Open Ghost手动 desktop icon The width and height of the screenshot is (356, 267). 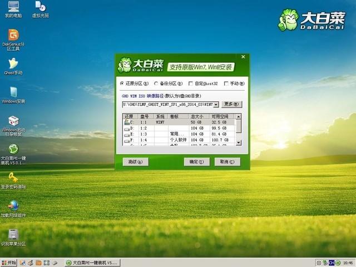[x=13, y=66]
